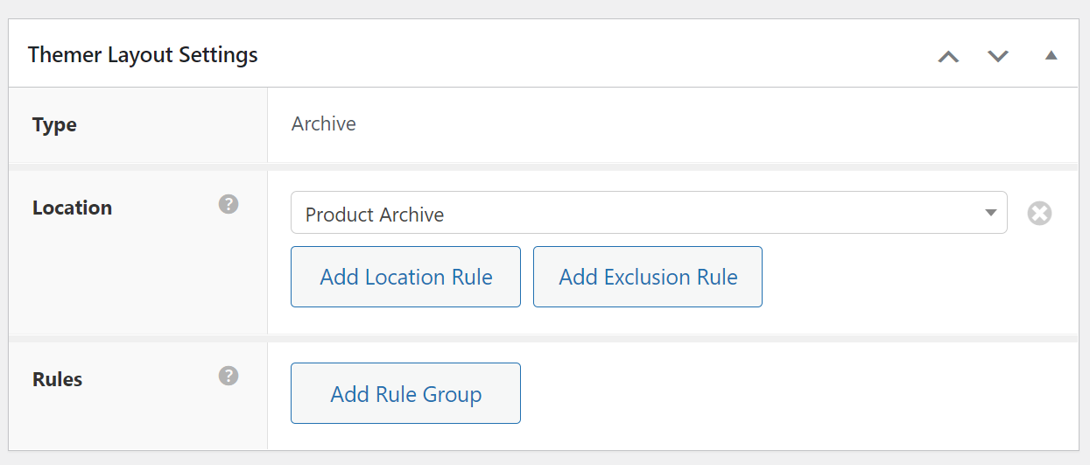This screenshot has height=465, width=1090.
Task: Move the Themer Layout Settings panel up
Action: (948, 56)
